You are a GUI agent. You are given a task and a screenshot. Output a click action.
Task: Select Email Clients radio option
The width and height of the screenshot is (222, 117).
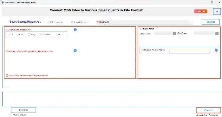pyautogui.click(x=72, y=22)
